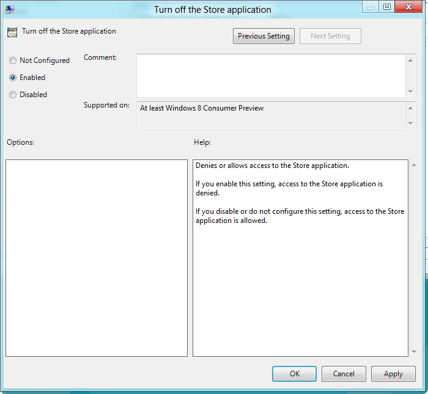Click the 'Supported on:' label
The image size is (428, 394).
click(106, 105)
